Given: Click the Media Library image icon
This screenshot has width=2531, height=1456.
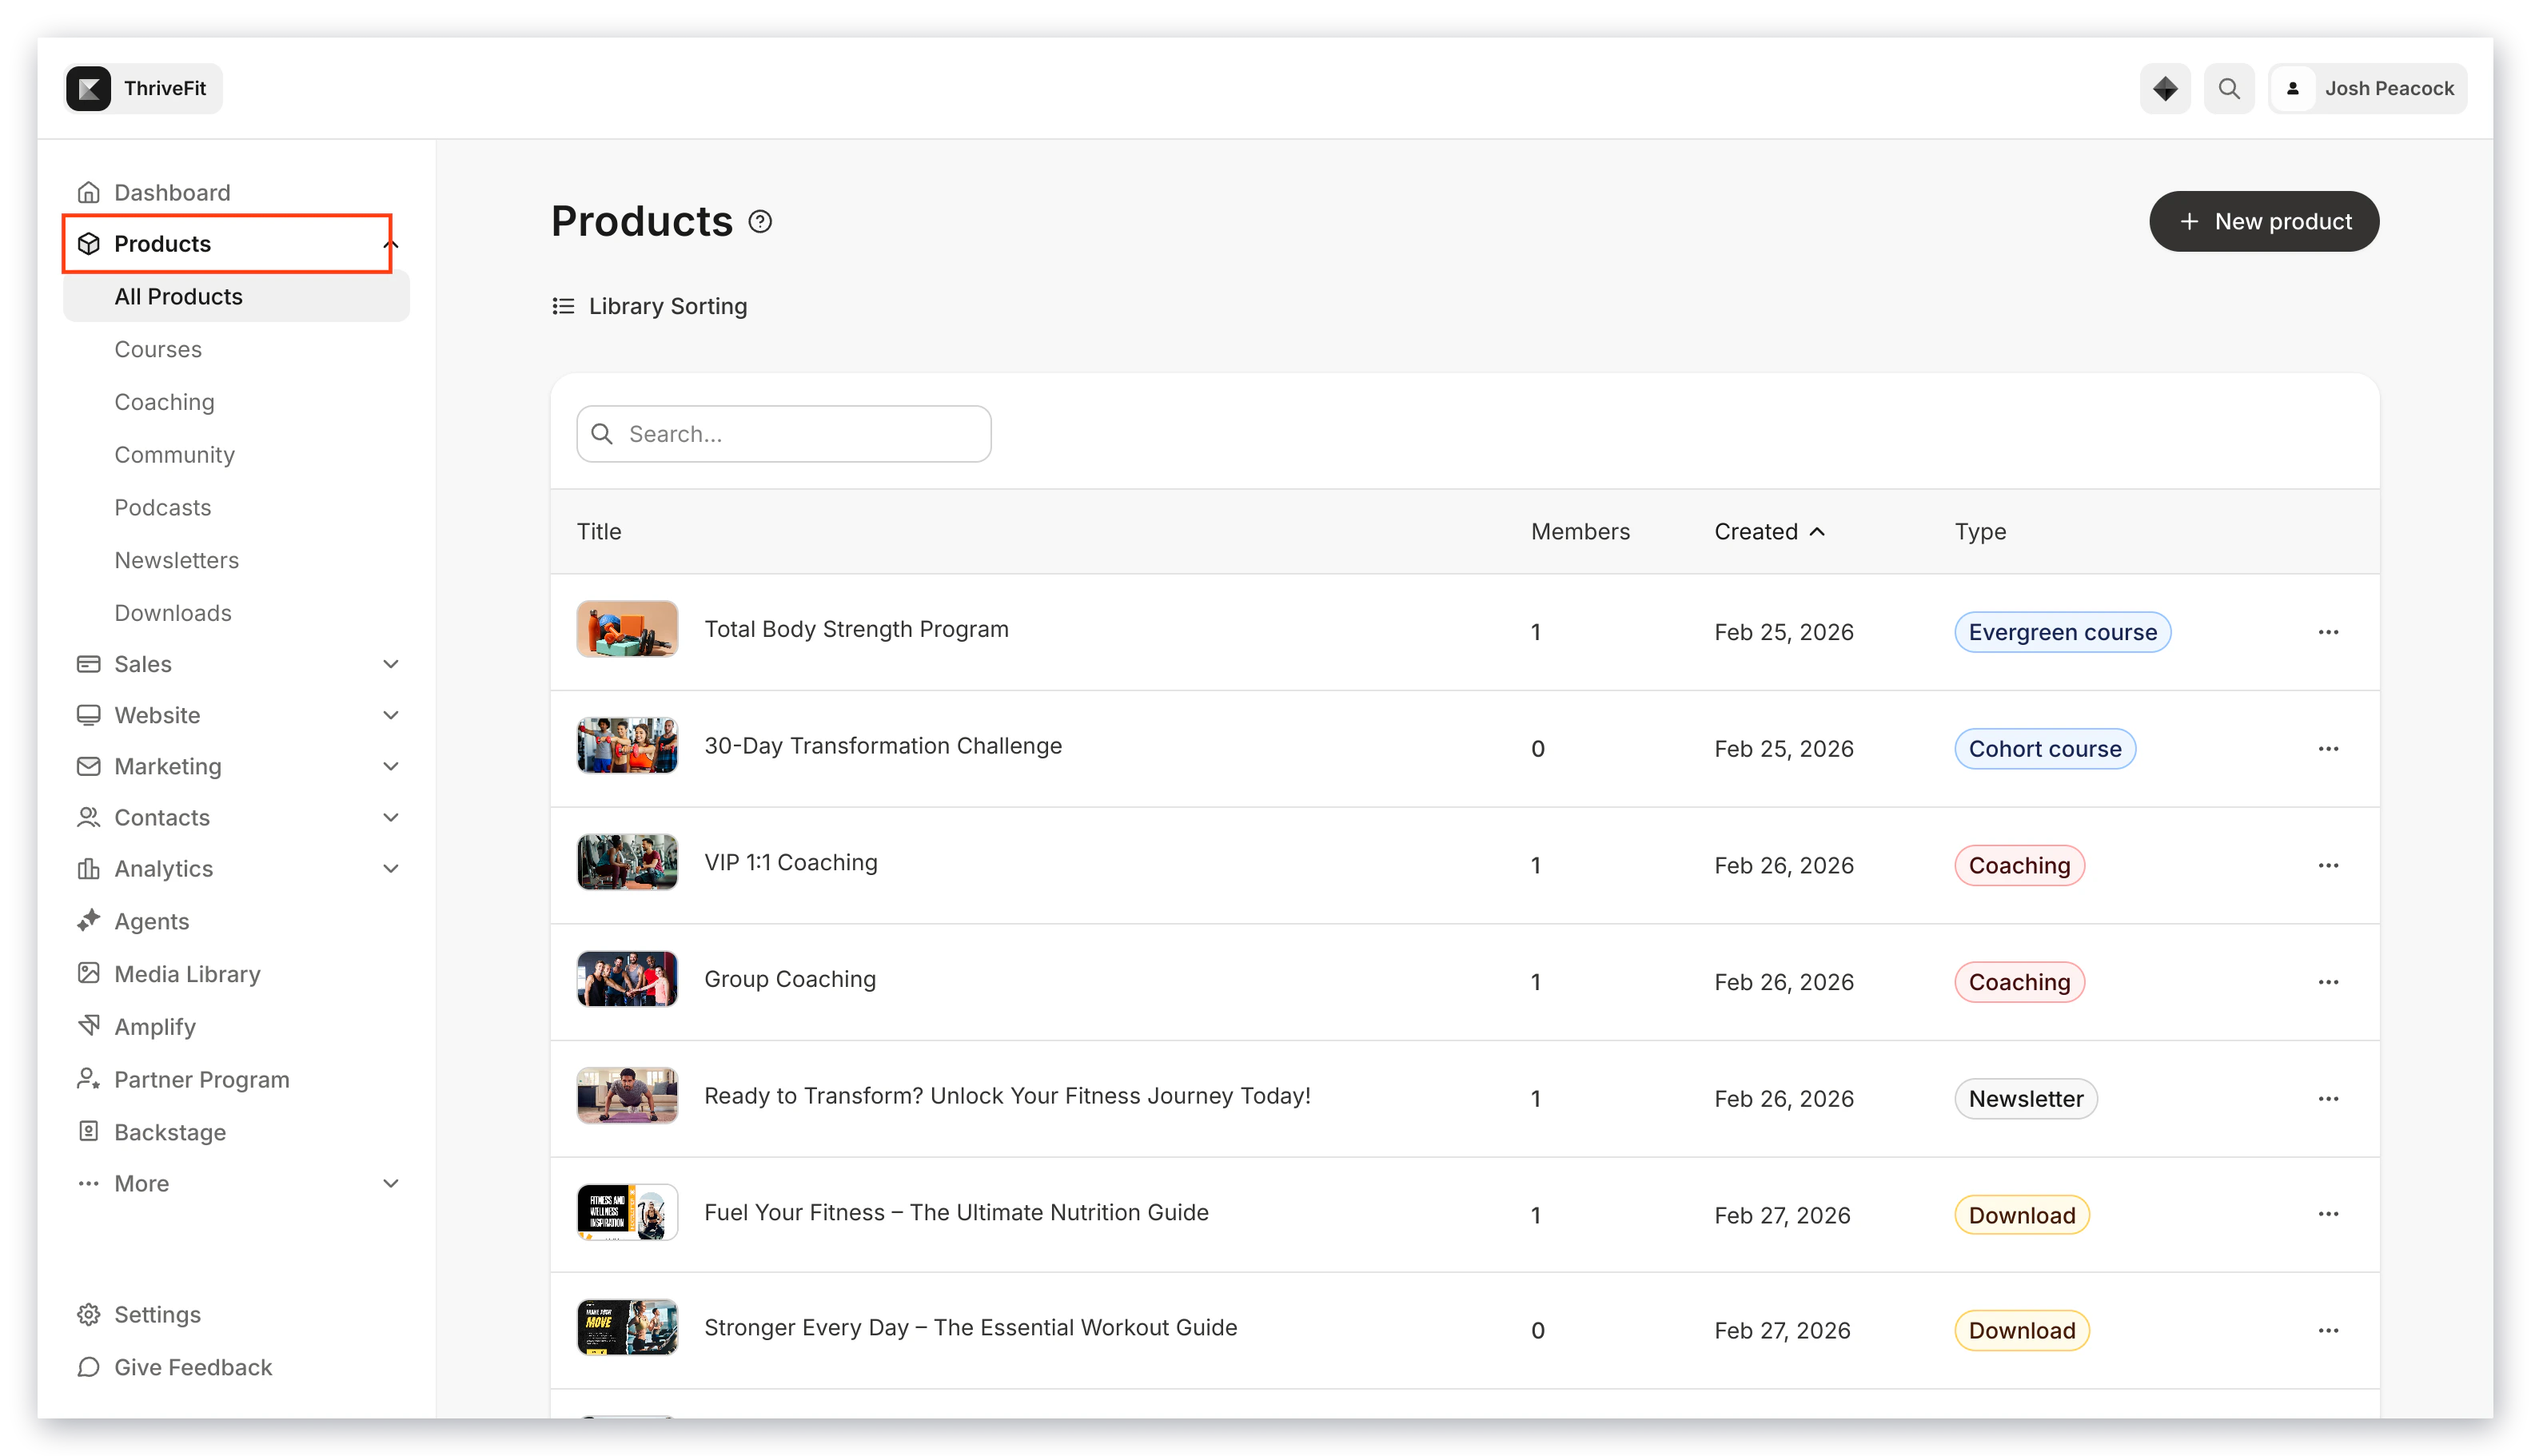Looking at the screenshot, I should point(88,973).
